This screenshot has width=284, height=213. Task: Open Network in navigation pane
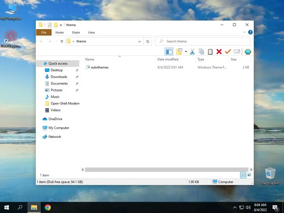coord(55,137)
